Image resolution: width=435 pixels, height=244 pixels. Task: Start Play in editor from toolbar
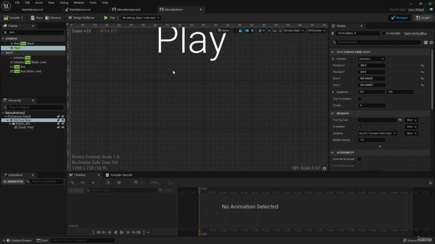(x=109, y=18)
